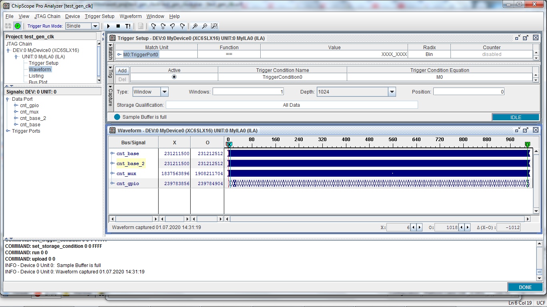547x307 pixels.
Task: Click the TriggerCondition0 name cell
Action: pos(282,77)
